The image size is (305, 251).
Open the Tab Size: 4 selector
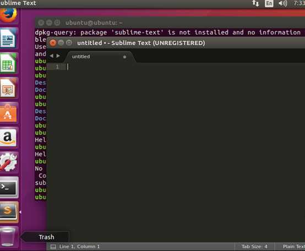point(254,247)
